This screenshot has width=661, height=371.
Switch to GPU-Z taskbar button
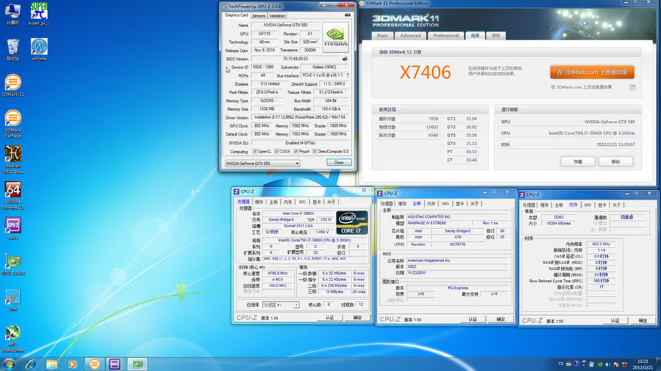(x=137, y=364)
